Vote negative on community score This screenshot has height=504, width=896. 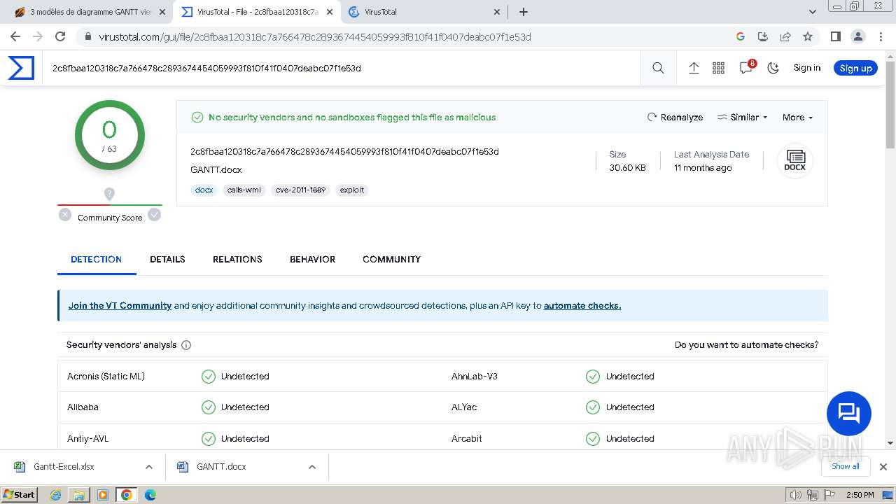coord(65,215)
